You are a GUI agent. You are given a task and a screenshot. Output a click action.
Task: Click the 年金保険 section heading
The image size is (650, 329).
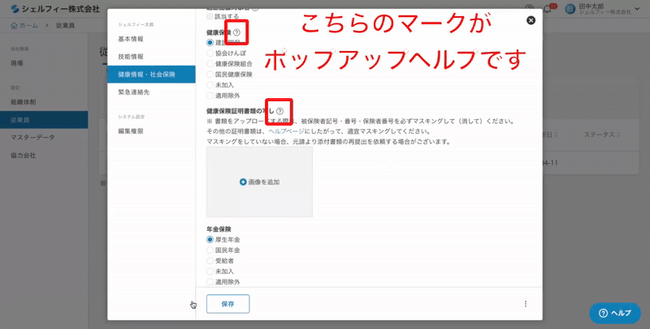point(219,229)
